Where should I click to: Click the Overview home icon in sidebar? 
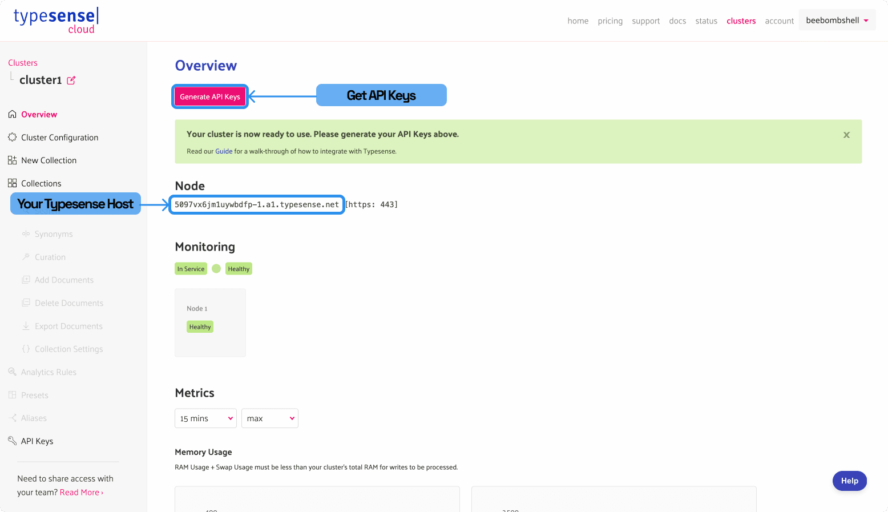click(x=12, y=114)
